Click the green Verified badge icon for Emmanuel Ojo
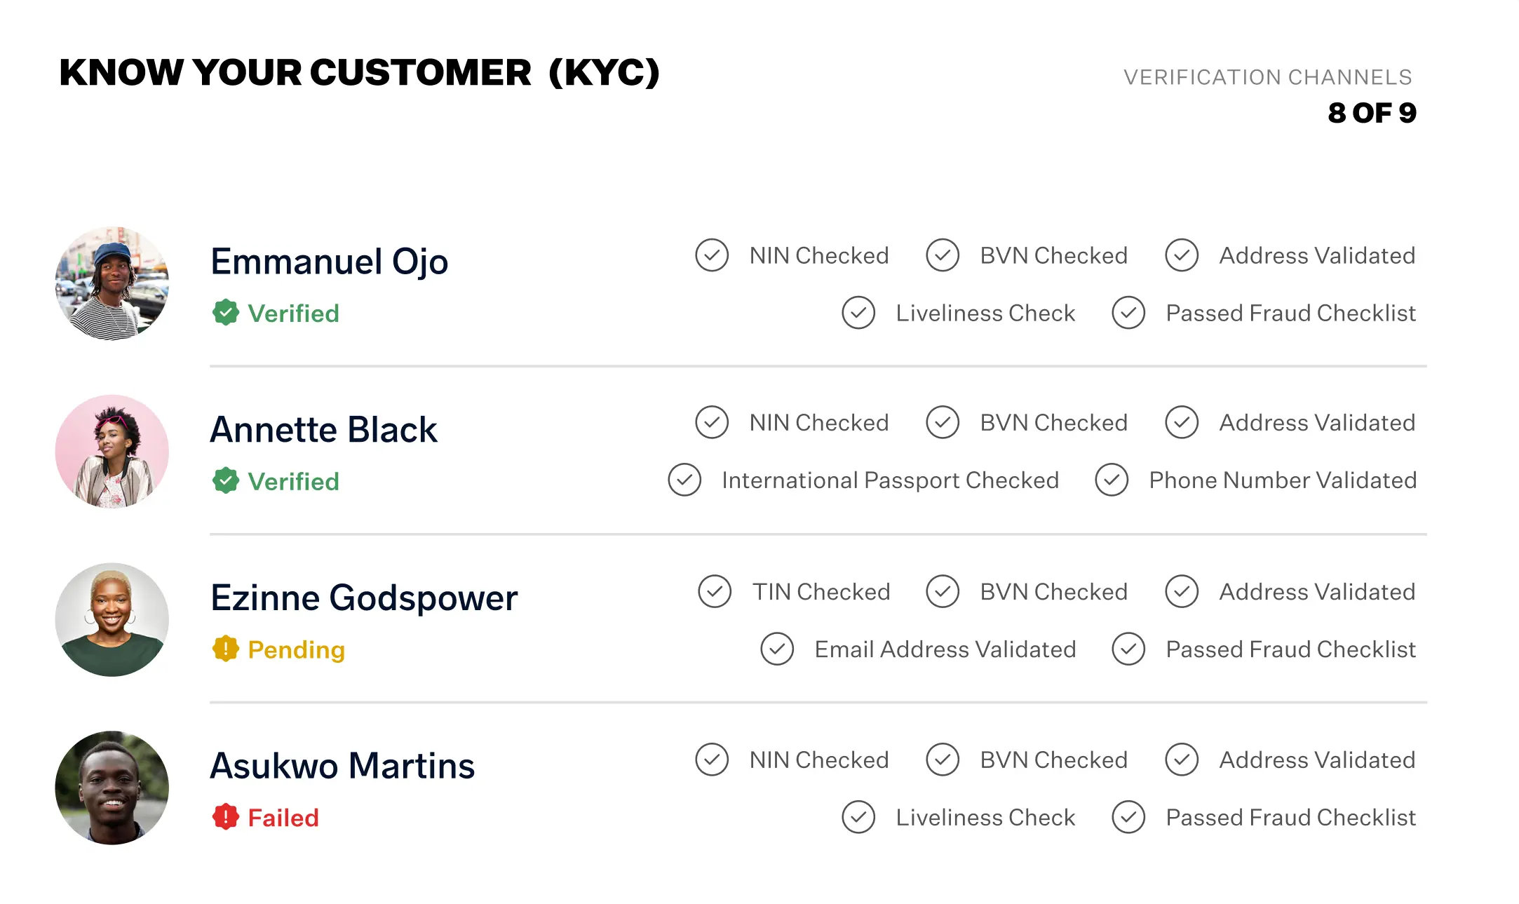Image resolution: width=1519 pixels, height=904 pixels. (226, 313)
